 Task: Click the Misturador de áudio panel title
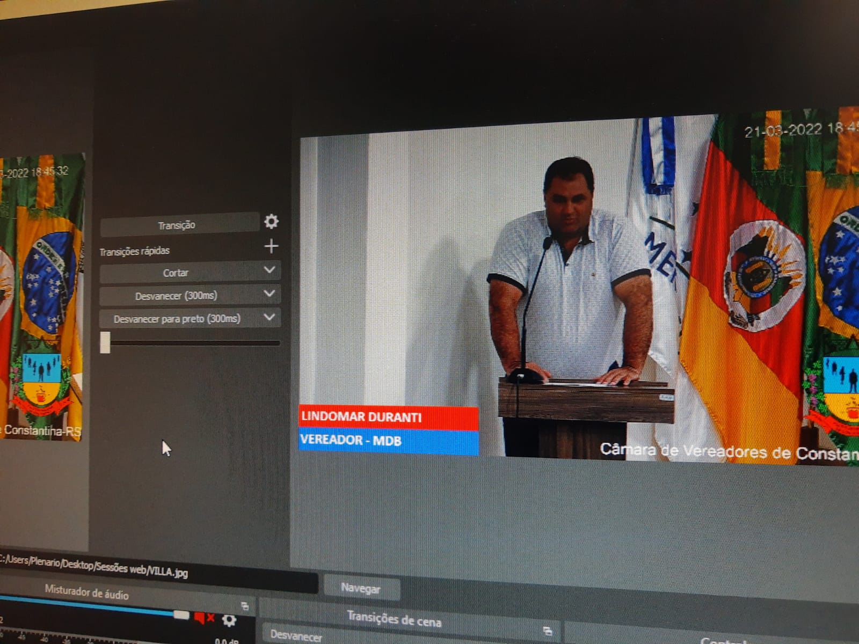tap(86, 592)
